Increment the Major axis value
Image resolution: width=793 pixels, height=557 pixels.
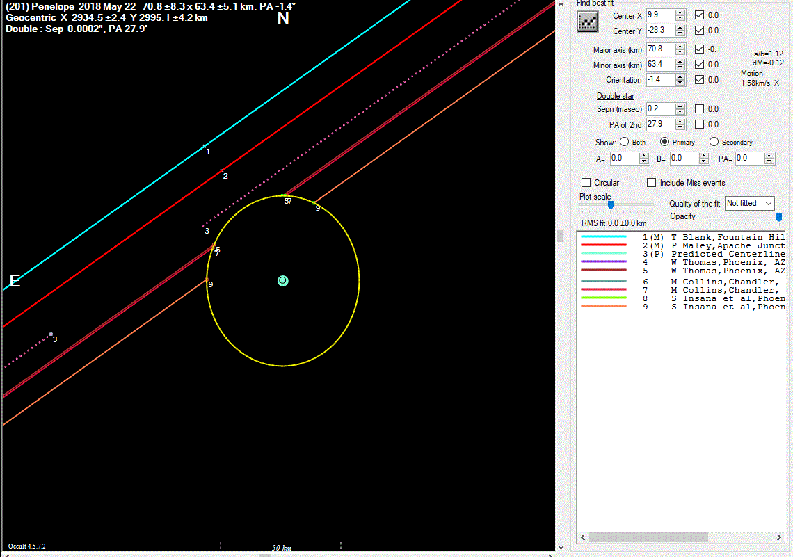point(680,46)
